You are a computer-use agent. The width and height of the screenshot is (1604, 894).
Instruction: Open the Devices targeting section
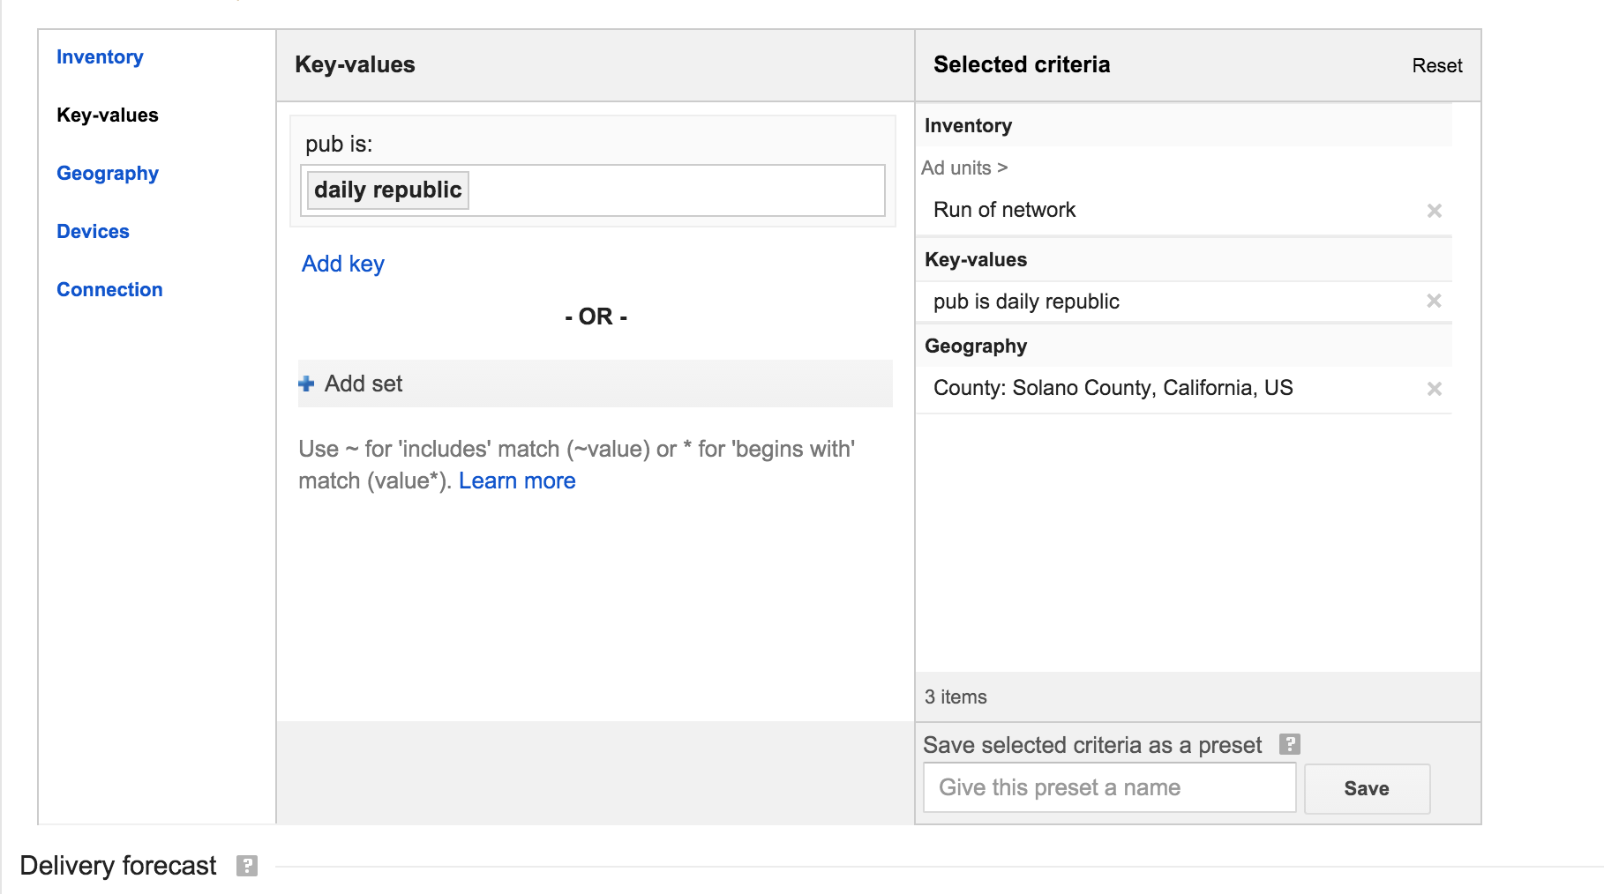click(93, 232)
